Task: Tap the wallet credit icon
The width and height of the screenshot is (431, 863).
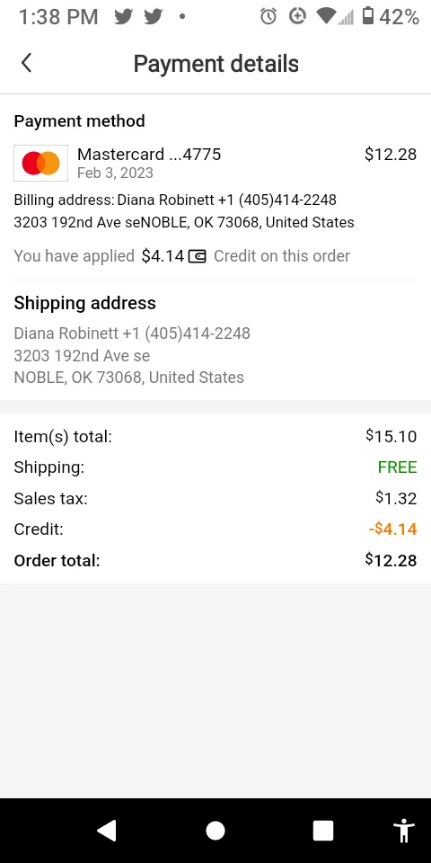Action: pos(197,256)
